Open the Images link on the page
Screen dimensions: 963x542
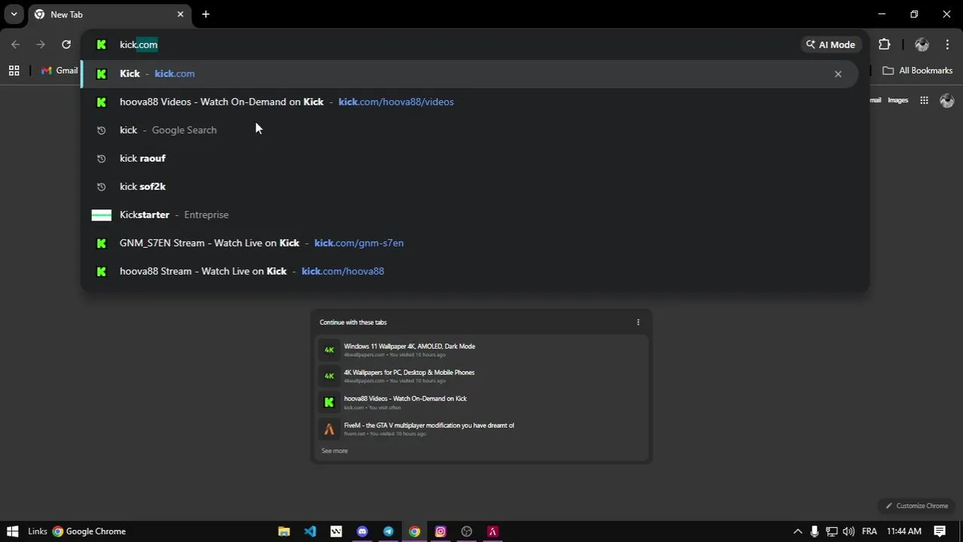897,100
